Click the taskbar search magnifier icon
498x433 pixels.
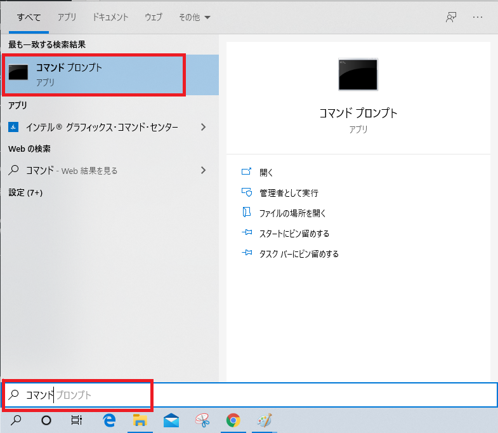(x=16, y=420)
